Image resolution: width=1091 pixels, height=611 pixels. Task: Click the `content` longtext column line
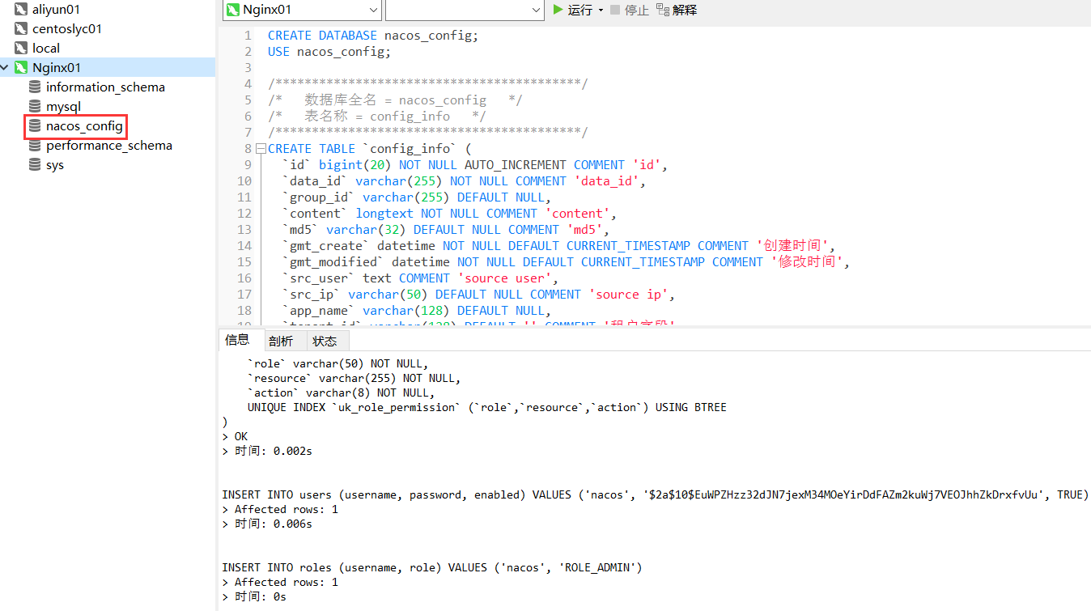(x=449, y=214)
